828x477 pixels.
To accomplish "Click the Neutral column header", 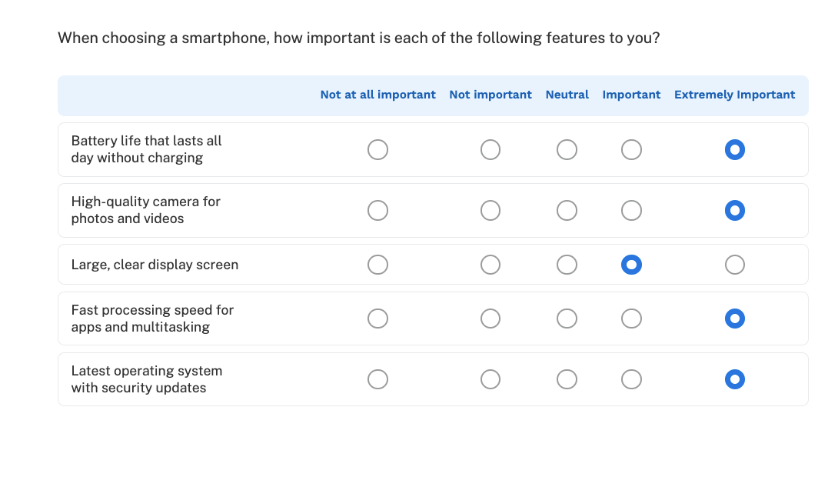I will (567, 95).
